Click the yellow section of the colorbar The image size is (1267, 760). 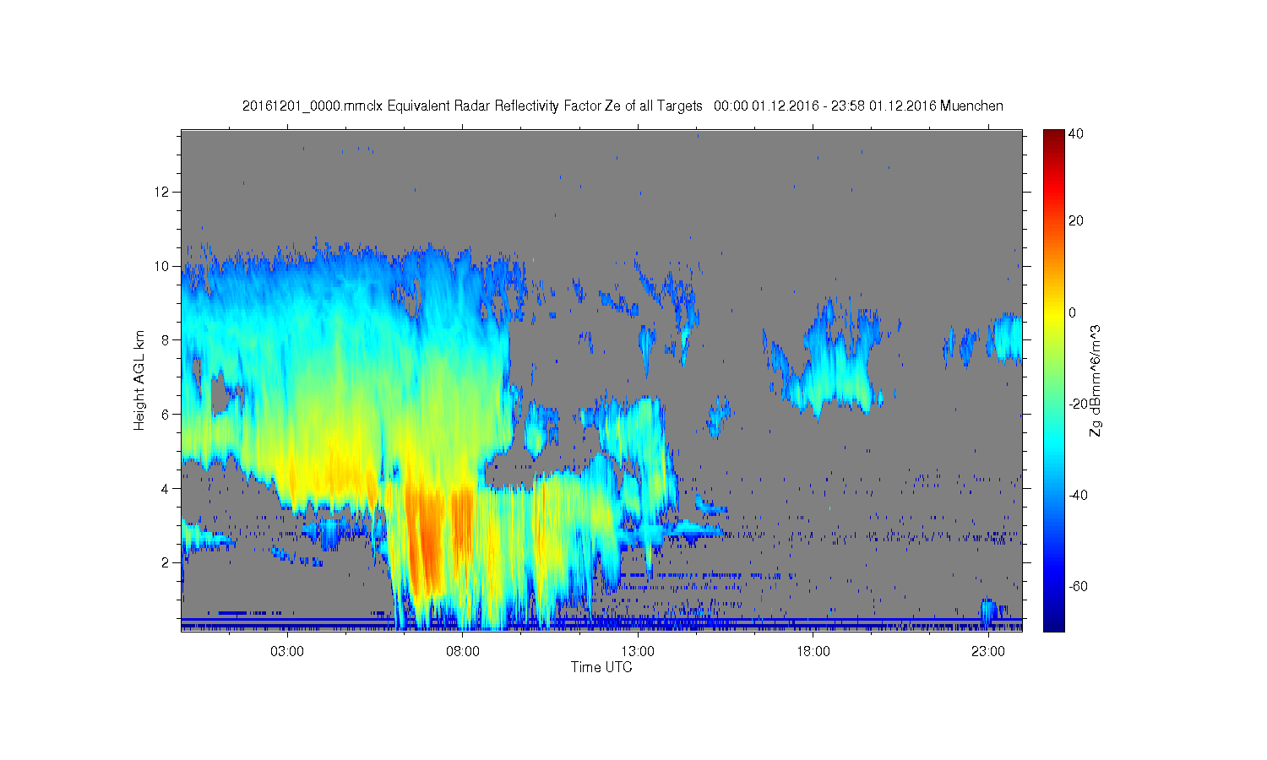1053,314
